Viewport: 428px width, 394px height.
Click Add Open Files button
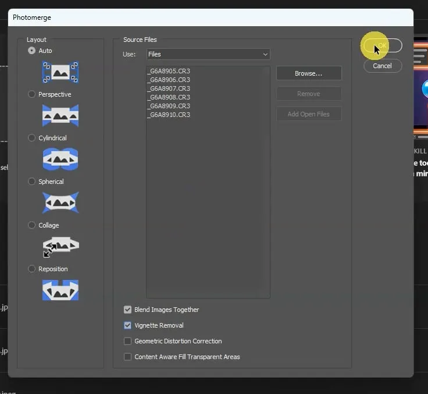[x=309, y=114]
